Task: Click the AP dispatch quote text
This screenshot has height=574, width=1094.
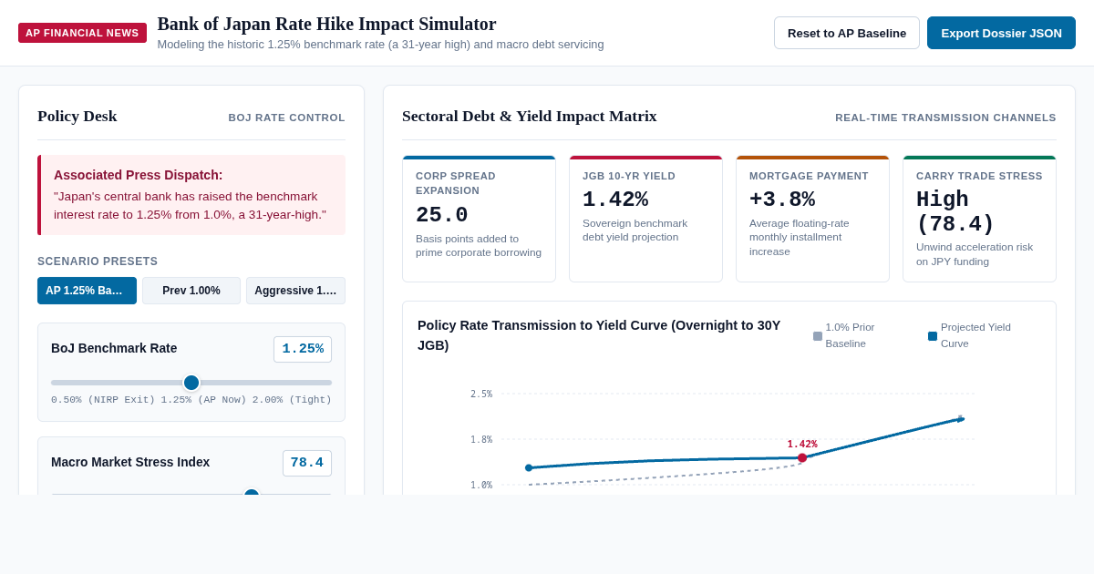Action: (x=190, y=205)
